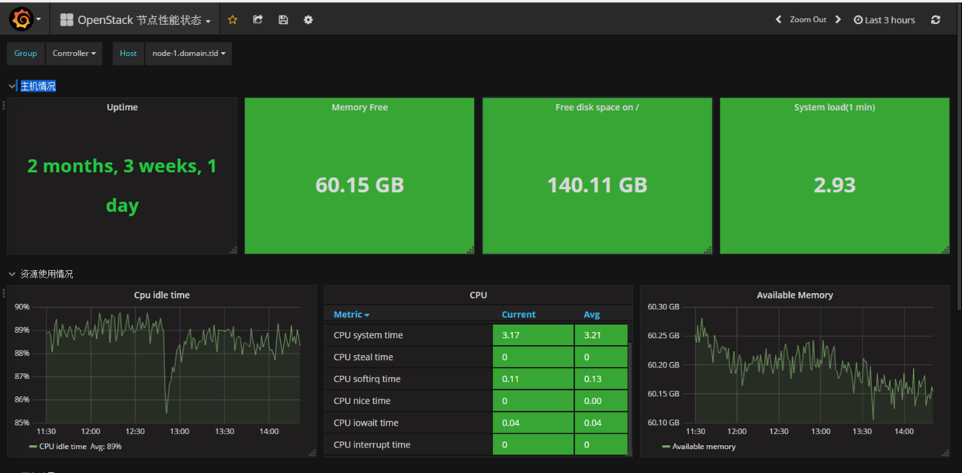Click the Zoom Out button
This screenshot has height=473, width=962.
click(808, 20)
